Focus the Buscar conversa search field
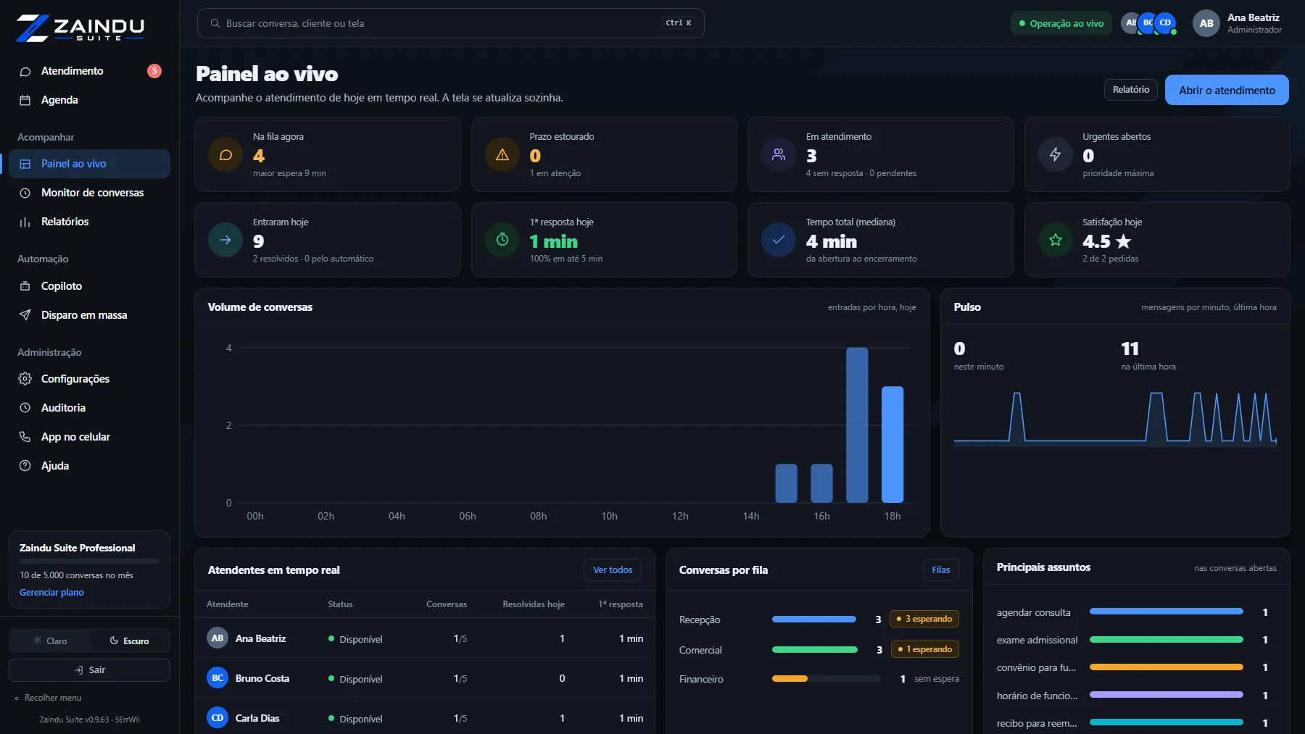This screenshot has height=734, width=1305. [x=451, y=23]
